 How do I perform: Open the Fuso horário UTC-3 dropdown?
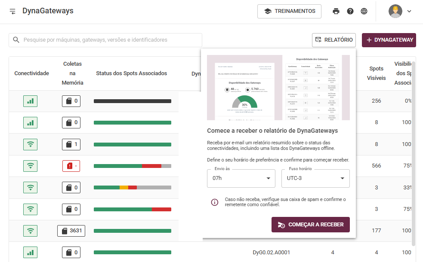[315, 178]
